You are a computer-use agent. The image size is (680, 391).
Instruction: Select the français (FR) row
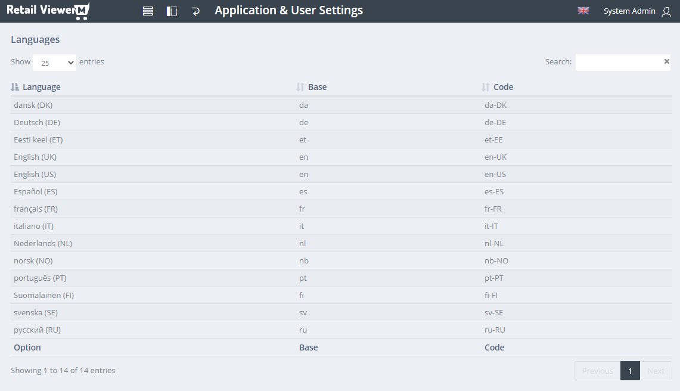click(x=341, y=209)
